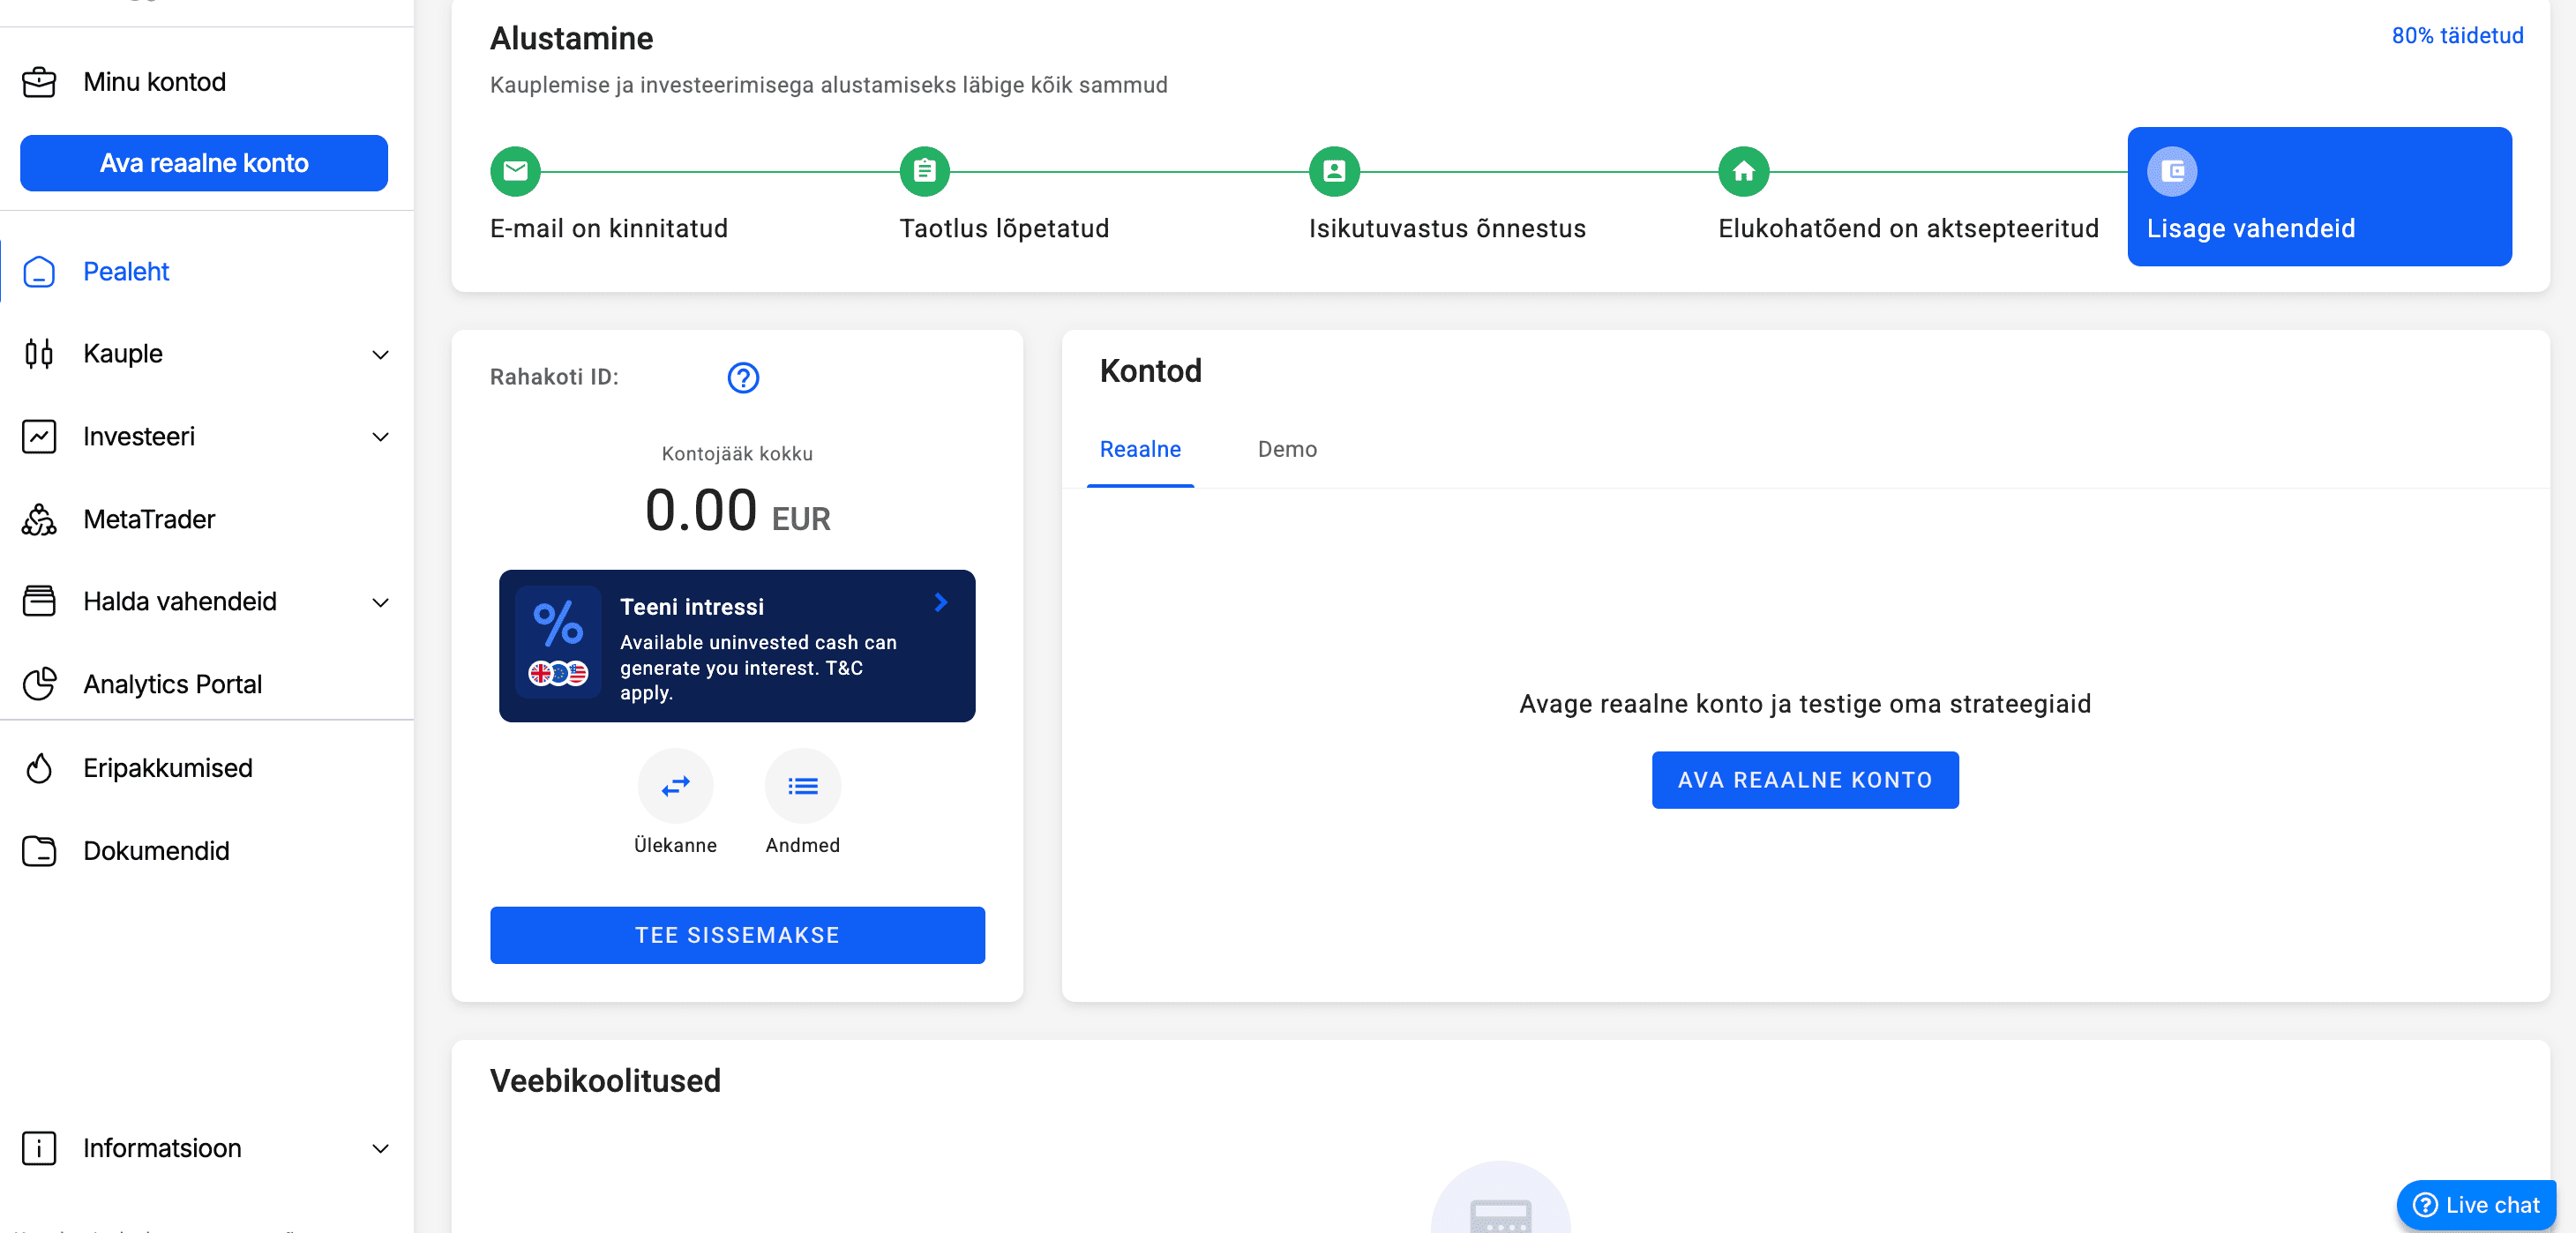Expand the Investeeri menu chevron

[x=380, y=437]
